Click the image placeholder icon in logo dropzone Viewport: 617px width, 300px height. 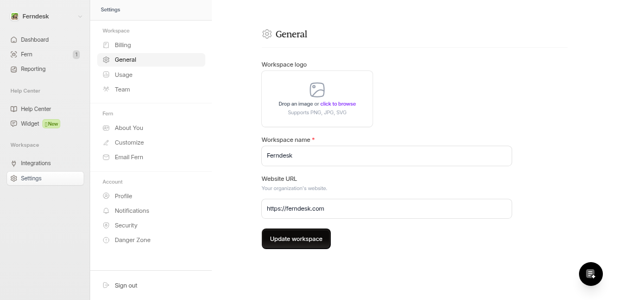[317, 90]
